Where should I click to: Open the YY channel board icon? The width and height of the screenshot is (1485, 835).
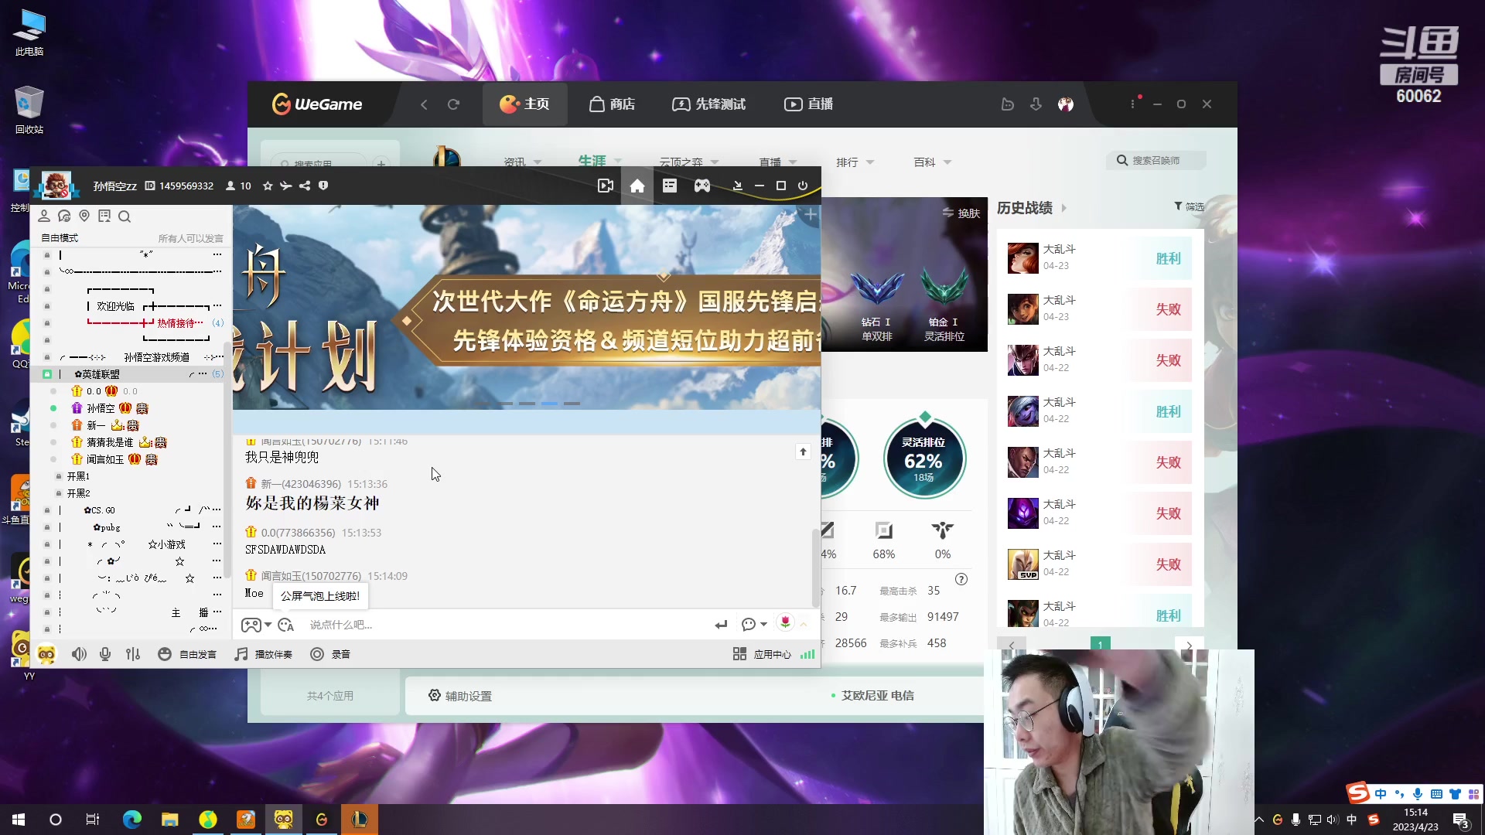670,186
